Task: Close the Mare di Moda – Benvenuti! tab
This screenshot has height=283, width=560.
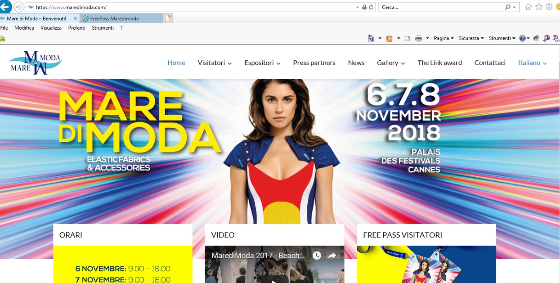Action: (75, 18)
